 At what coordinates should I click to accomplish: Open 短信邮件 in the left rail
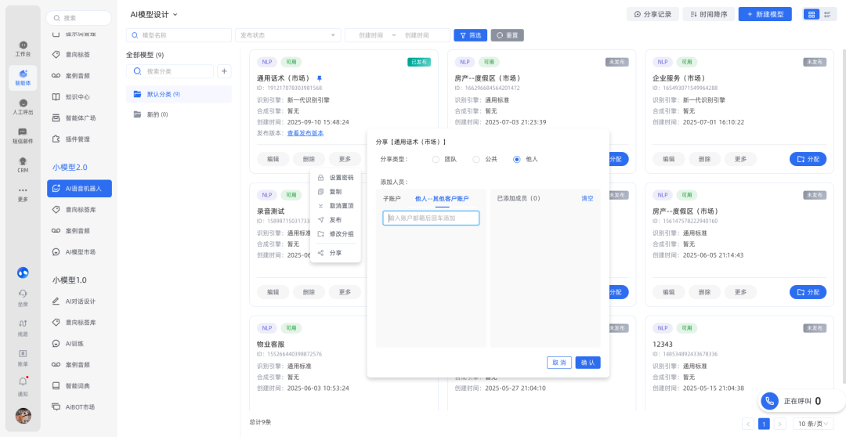coord(23,135)
